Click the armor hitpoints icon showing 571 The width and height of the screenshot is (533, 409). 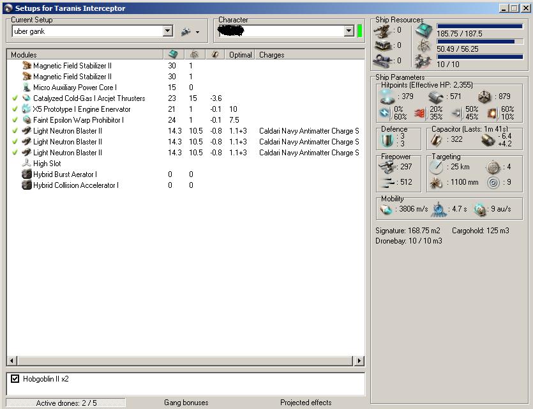coord(435,97)
